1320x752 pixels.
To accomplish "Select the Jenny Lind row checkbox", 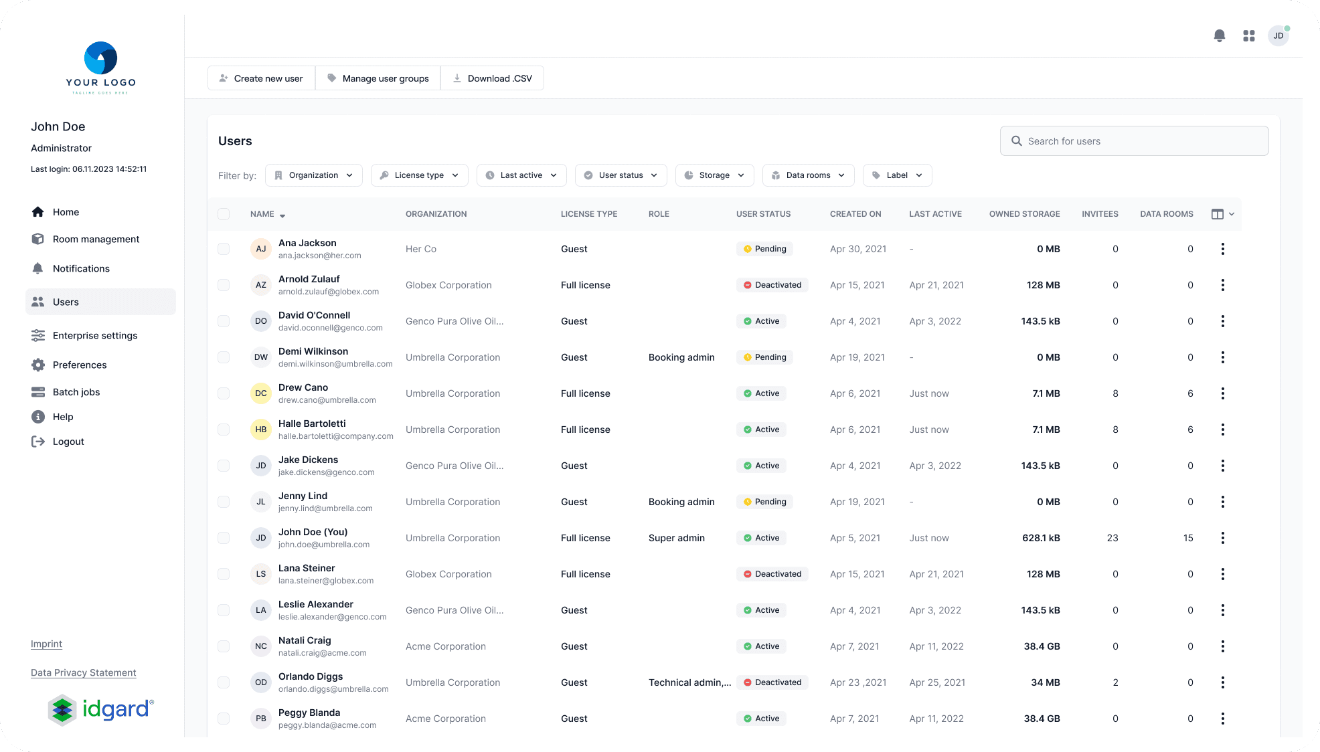I will tap(224, 502).
